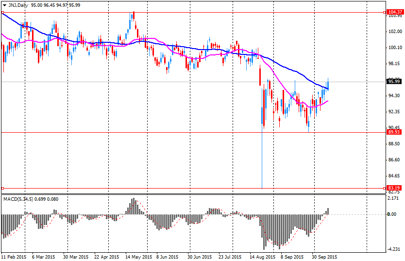Click the 98.15 price scale value

point(395,64)
